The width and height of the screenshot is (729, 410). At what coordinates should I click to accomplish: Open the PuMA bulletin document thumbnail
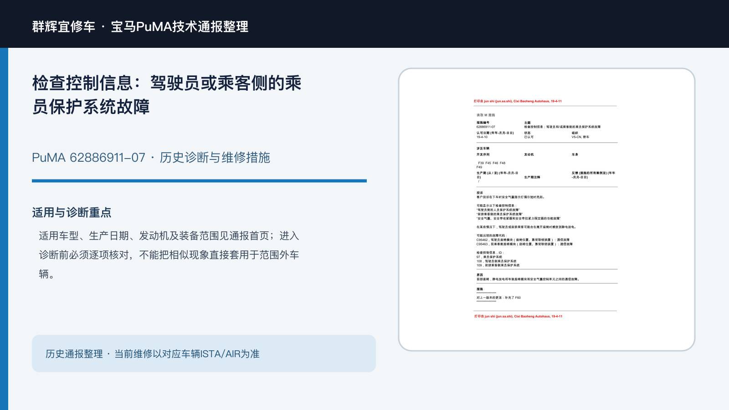pyautogui.click(x=547, y=210)
